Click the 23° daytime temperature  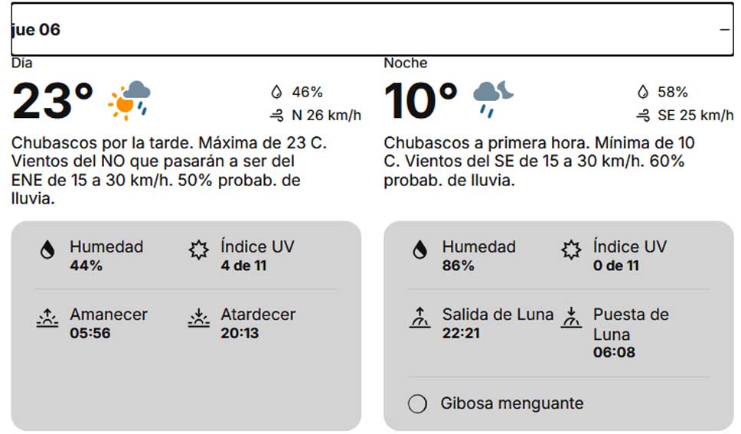click(x=52, y=102)
